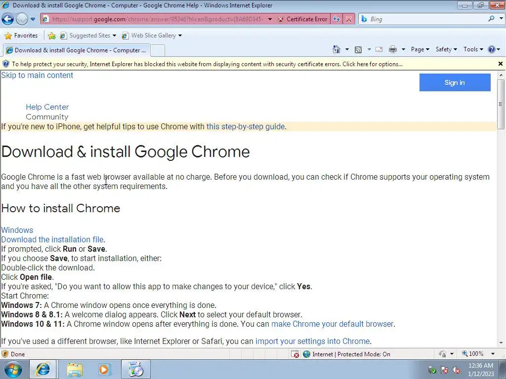Expand the Print options dropdown arrow
Image resolution: width=506 pixels, height=379 pixels.
point(403,49)
